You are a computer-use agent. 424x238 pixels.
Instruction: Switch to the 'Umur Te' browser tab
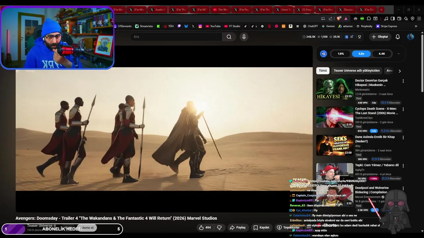(x=283, y=10)
